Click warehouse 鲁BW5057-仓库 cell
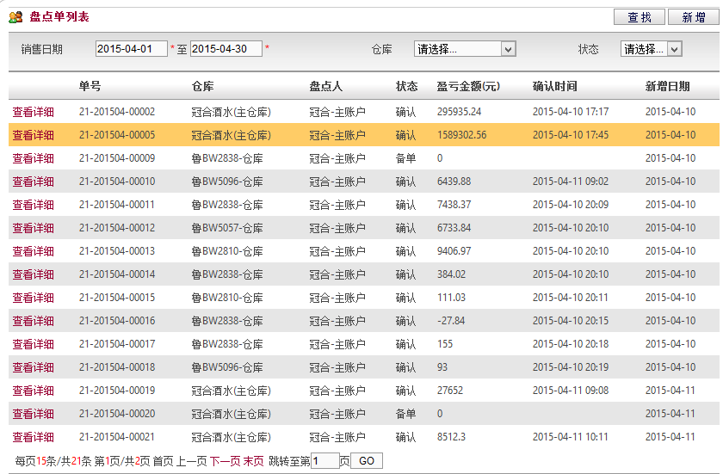 227,228
